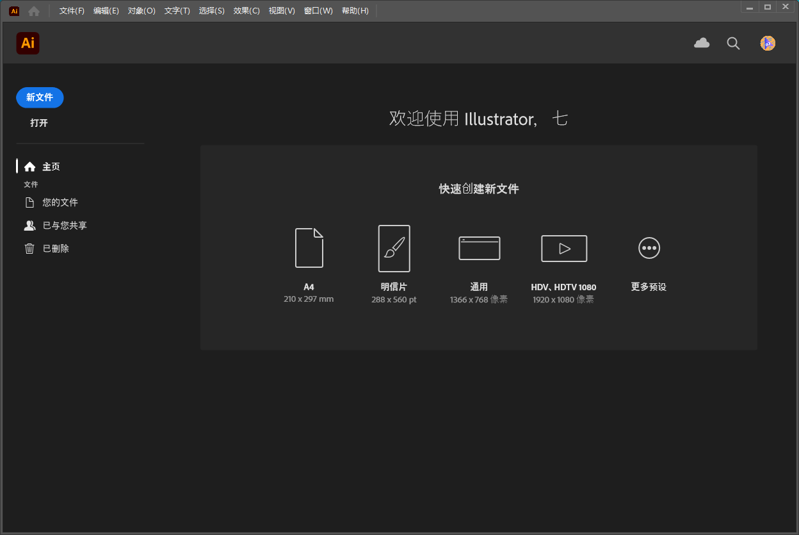Screen dimensions: 799x535
Task: Click 打开 to open a file
Action: click(38, 122)
